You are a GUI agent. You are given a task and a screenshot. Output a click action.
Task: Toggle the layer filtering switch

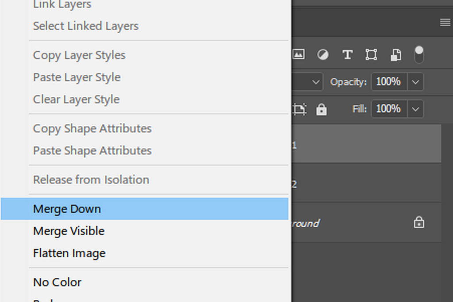(x=418, y=55)
